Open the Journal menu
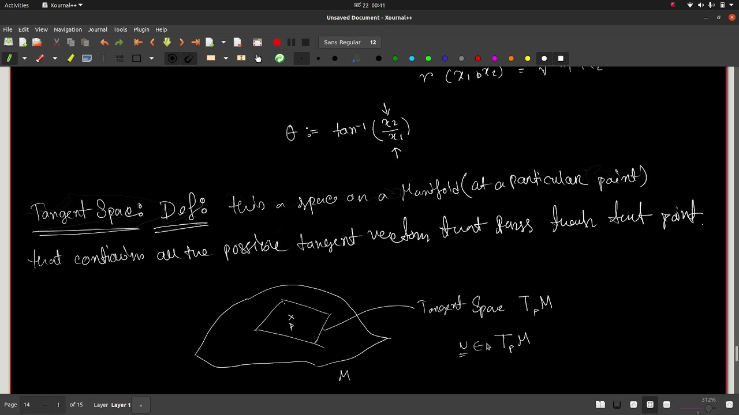This screenshot has width=739, height=415. (98, 29)
